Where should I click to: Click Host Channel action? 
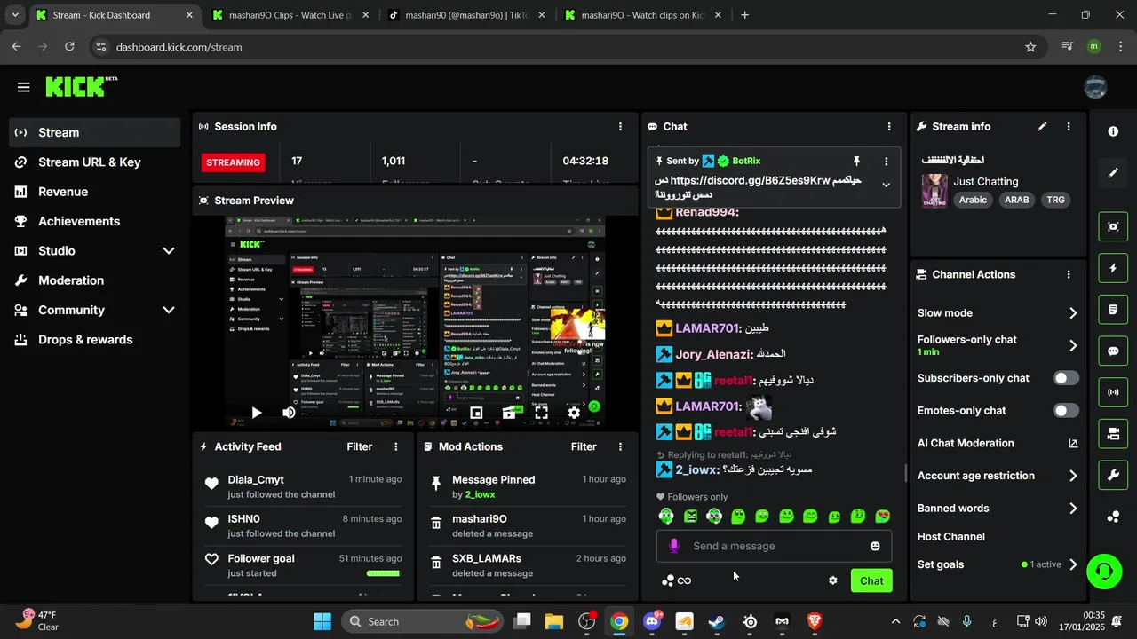(950, 537)
